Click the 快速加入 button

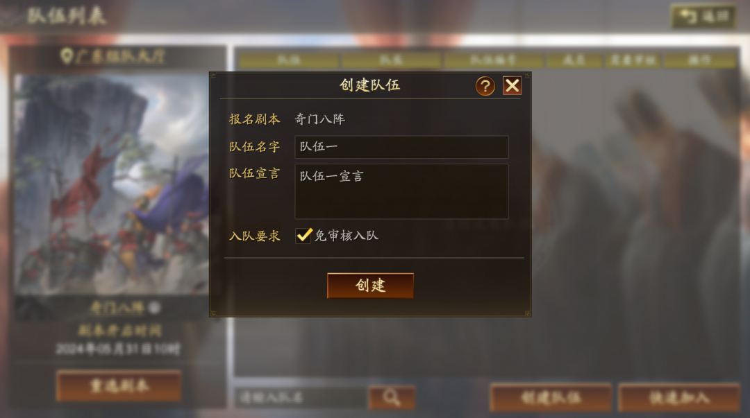pyautogui.click(x=679, y=397)
